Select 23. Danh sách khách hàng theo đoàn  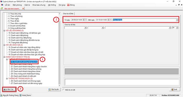pyautogui.click(x=26, y=71)
